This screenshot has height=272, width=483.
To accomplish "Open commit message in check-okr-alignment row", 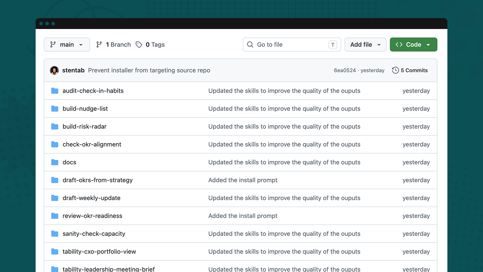I will tap(284, 144).
